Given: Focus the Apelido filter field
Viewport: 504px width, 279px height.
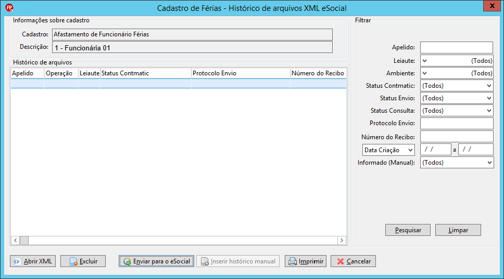Looking at the screenshot, I should 457,47.
